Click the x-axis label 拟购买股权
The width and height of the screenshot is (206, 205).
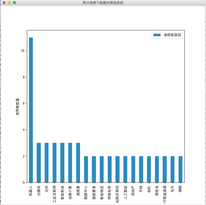pos(117,194)
